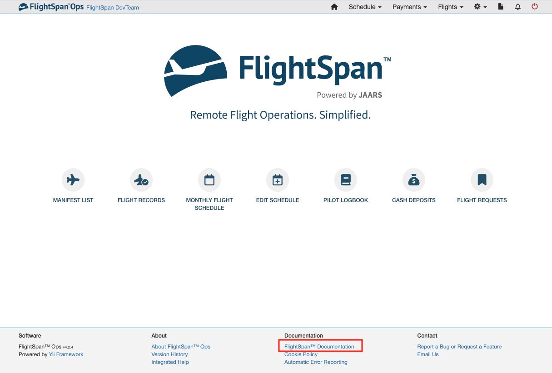Screen dimensions: 552x373
Task: Select the Flight Records icon
Action: click(141, 179)
